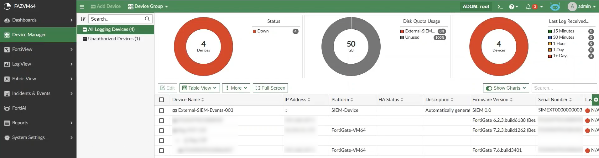599x158 pixels.
Task: Check the FortiGate 6.2.3 row checkbox
Action: (162, 121)
